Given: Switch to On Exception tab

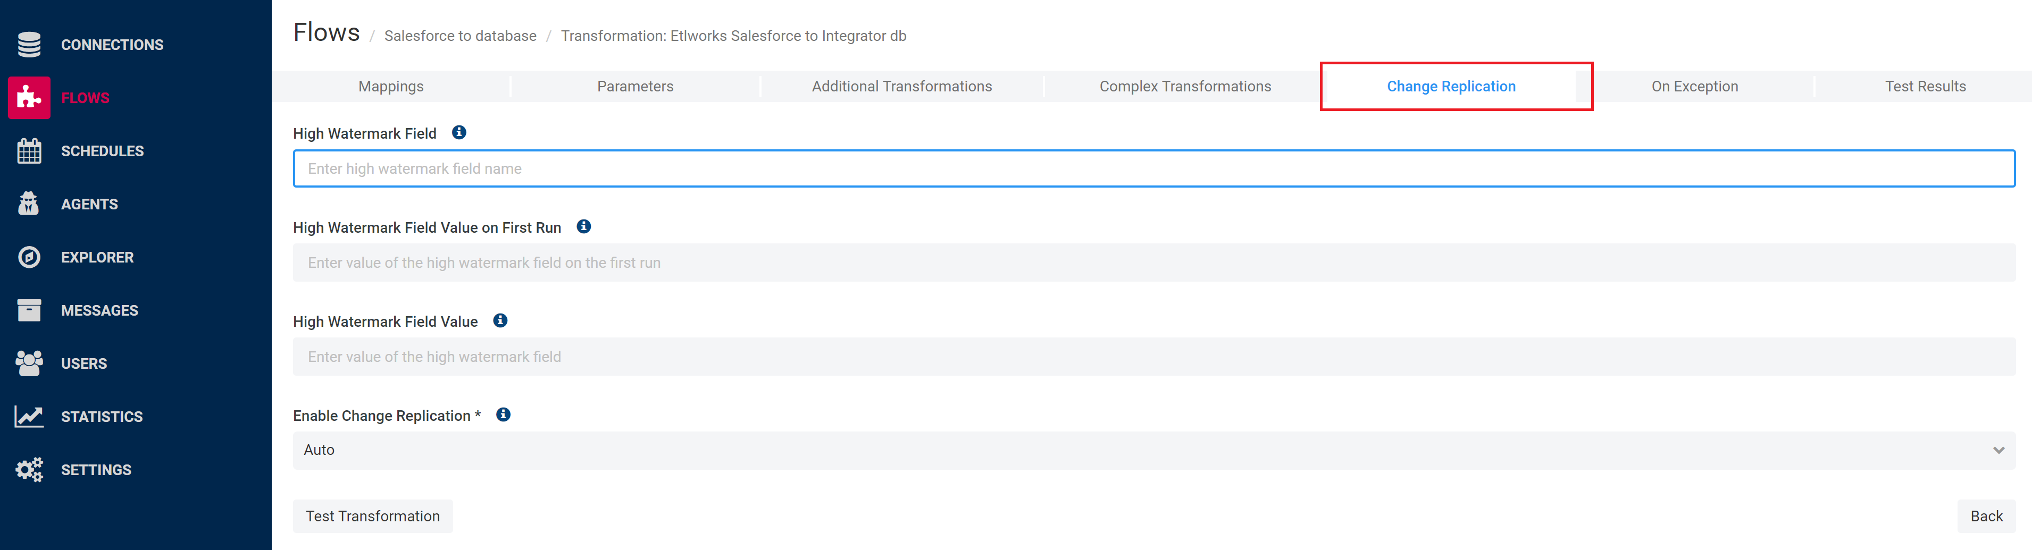Looking at the screenshot, I should [x=1694, y=86].
